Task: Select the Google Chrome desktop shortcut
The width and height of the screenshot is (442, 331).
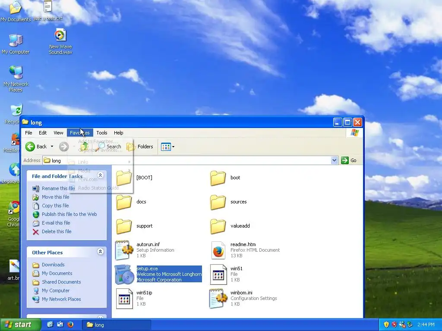Action: pos(13,214)
